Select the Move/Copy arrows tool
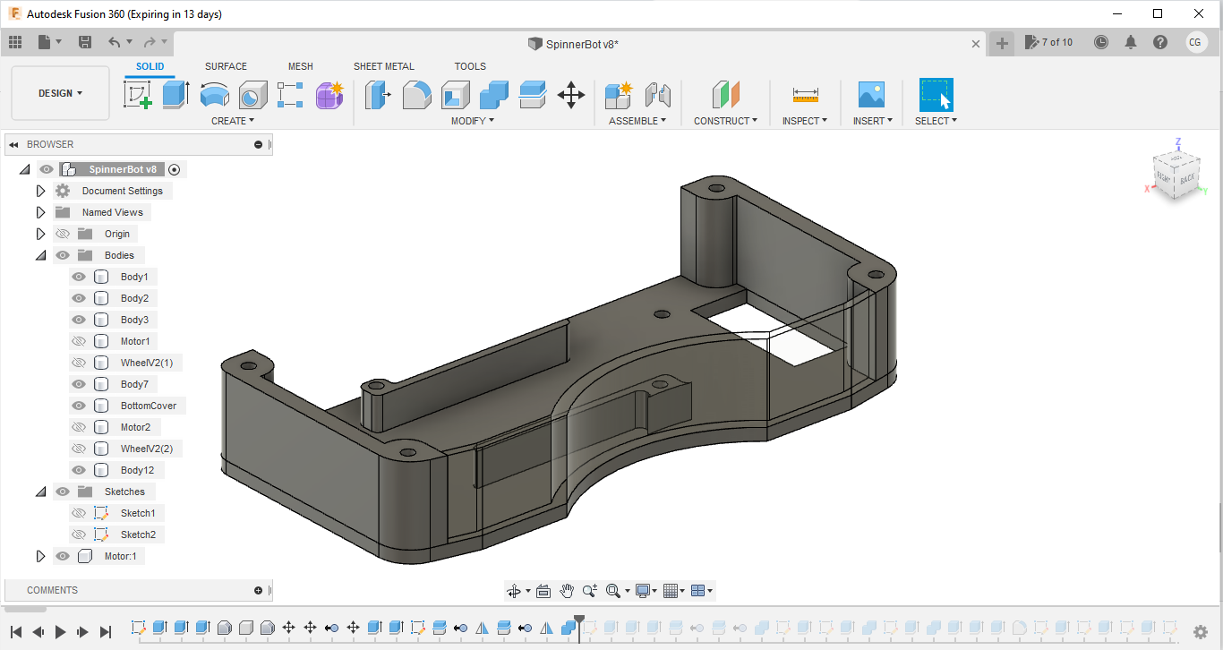Image resolution: width=1223 pixels, height=650 pixels. (571, 94)
